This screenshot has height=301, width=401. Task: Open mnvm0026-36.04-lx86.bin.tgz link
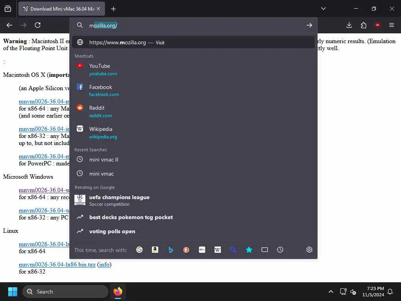[57, 265]
